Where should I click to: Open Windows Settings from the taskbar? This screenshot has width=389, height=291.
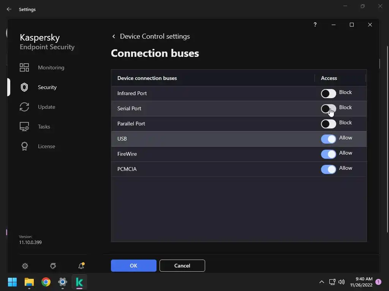click(63, 282)
